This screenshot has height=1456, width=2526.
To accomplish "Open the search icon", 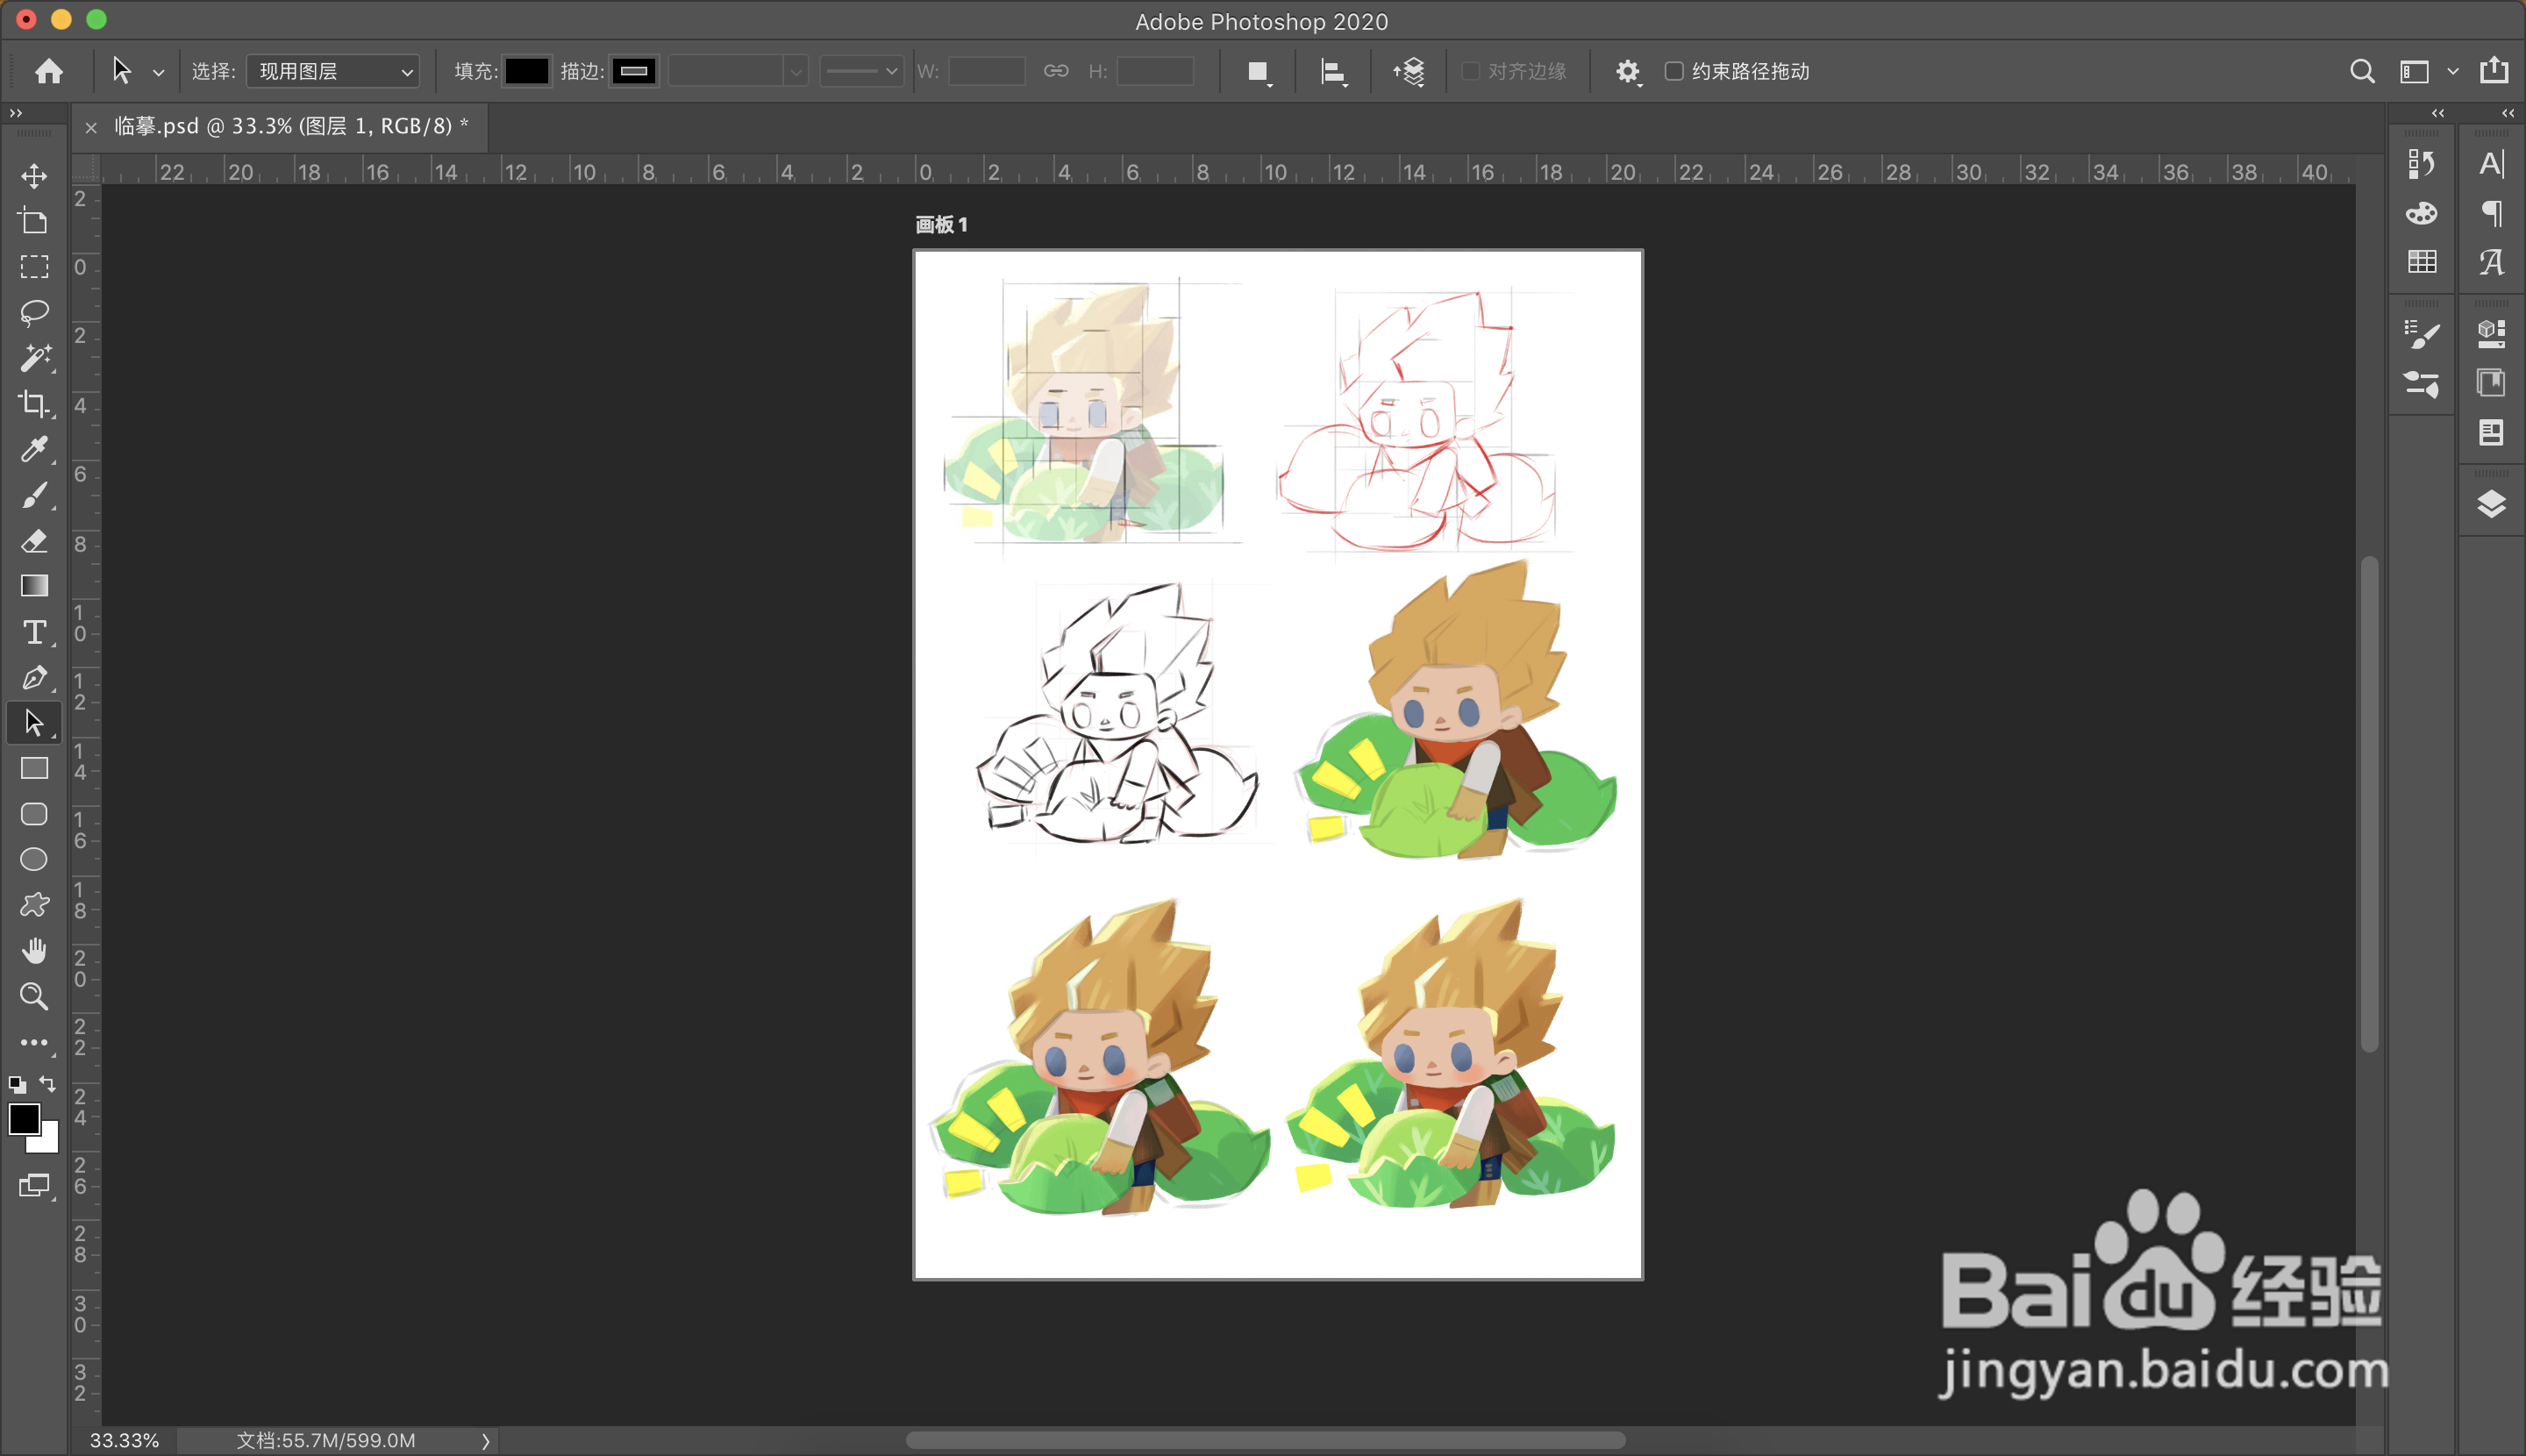I will coord(2362,71).
